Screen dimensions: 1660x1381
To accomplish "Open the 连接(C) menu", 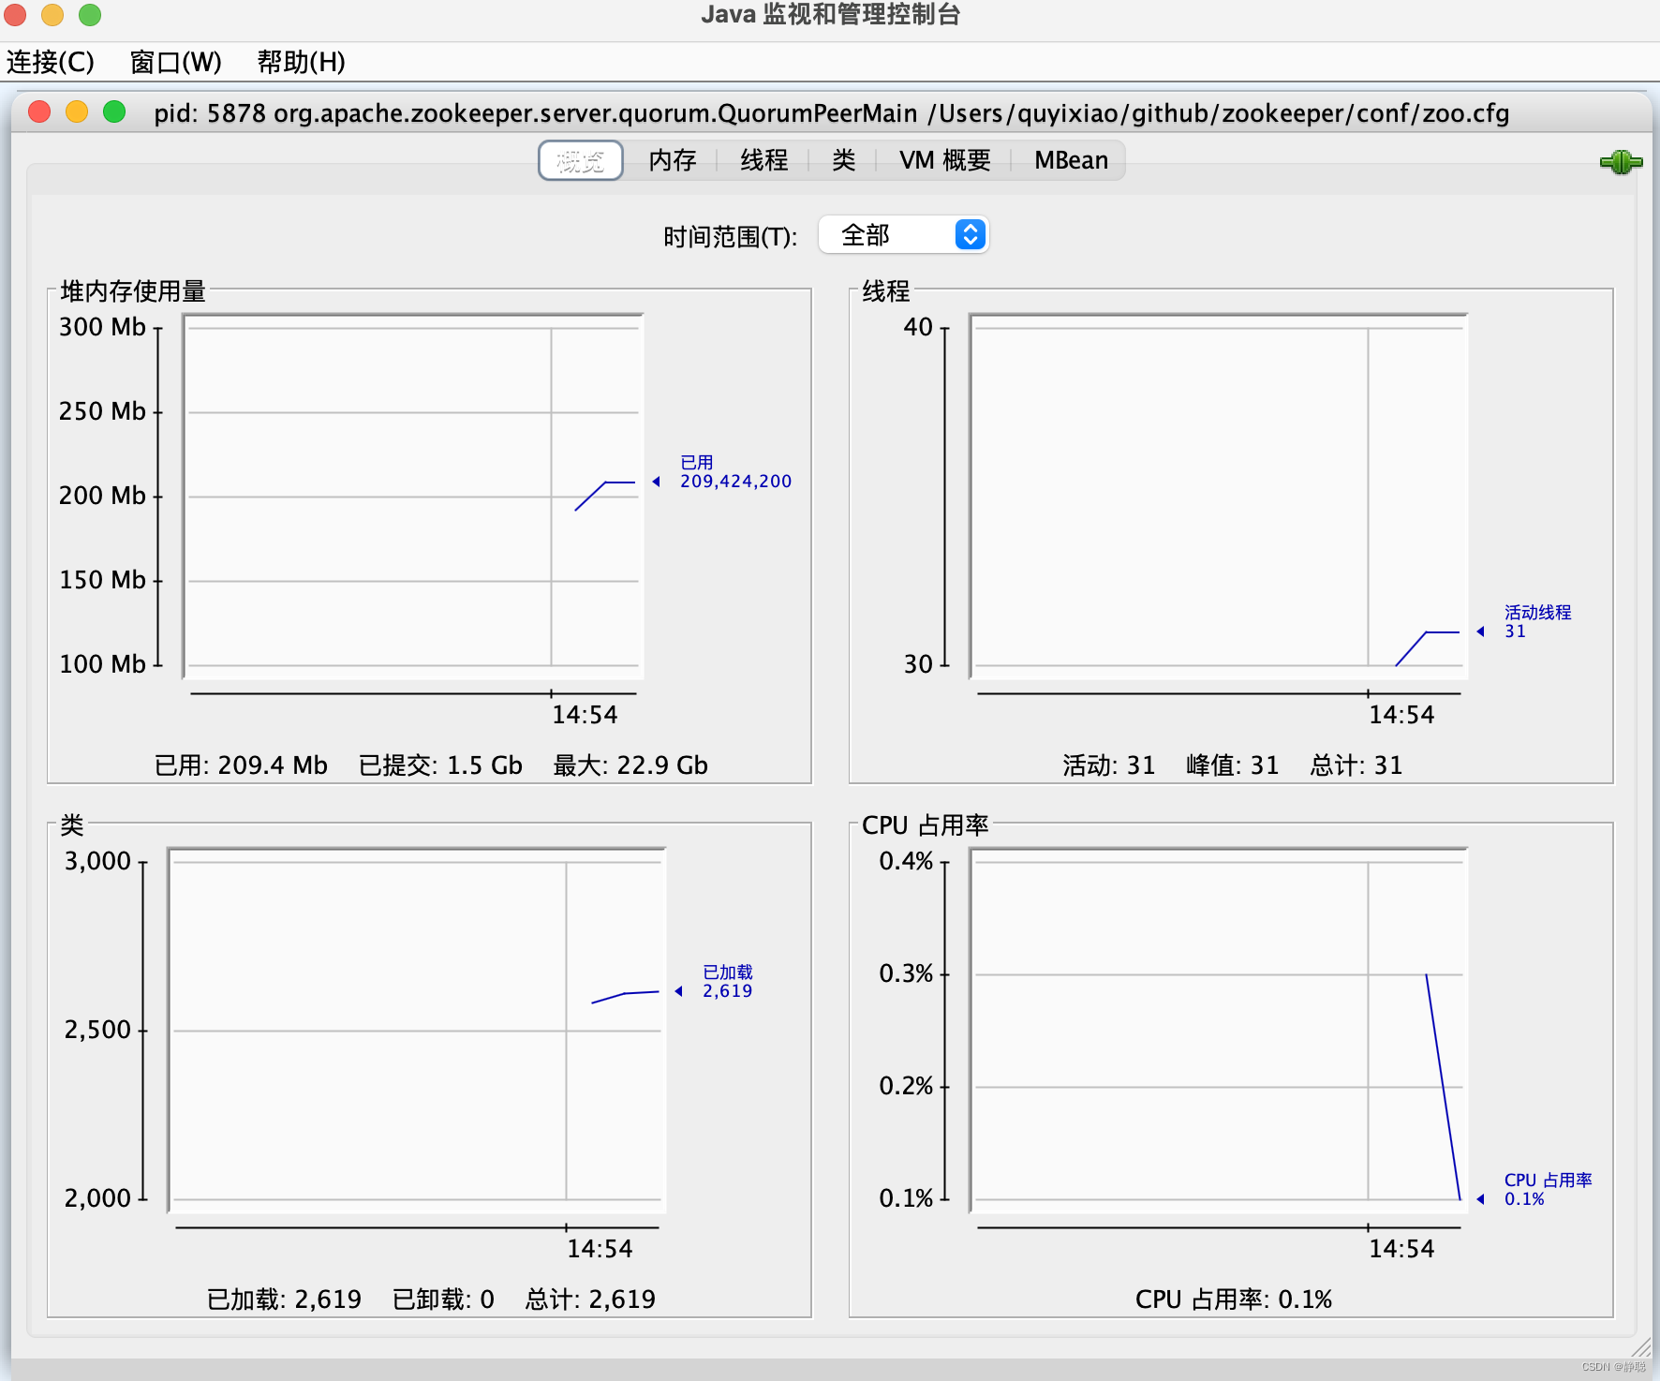I will pos(51,62).
